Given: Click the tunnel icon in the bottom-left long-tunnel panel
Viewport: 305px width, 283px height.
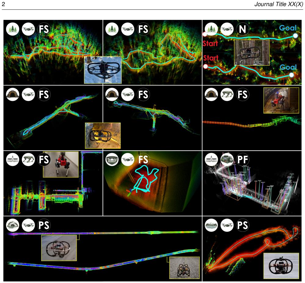Looking at the screenshot, I should coord(13,225).
